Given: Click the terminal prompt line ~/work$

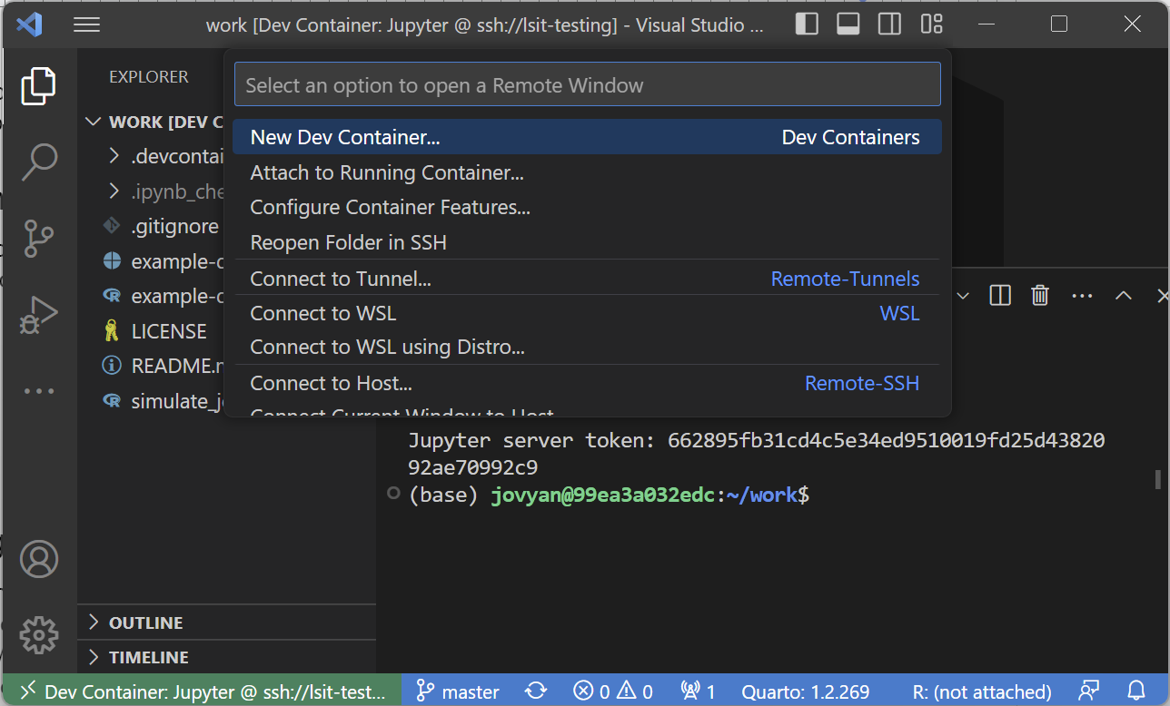Looking at the screenshot, I should [x=609, y=495].
